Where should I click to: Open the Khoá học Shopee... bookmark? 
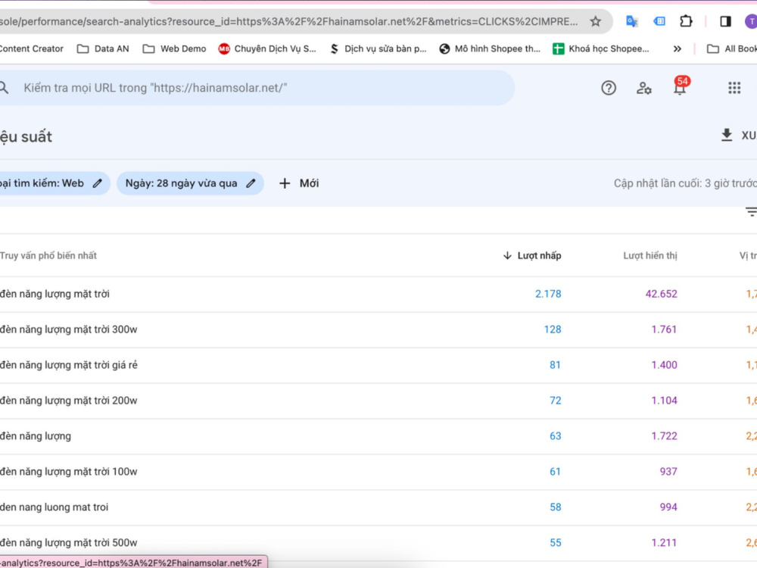[x=601, y=48]
